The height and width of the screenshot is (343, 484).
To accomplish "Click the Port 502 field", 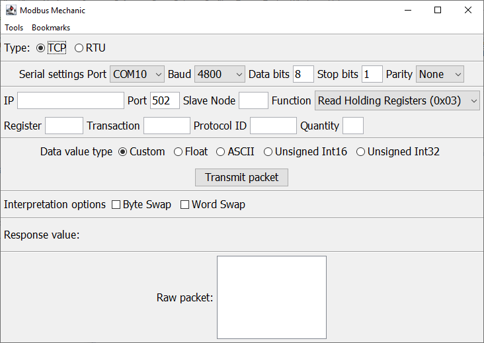I will pyautogui.click(x=165, y=100).
